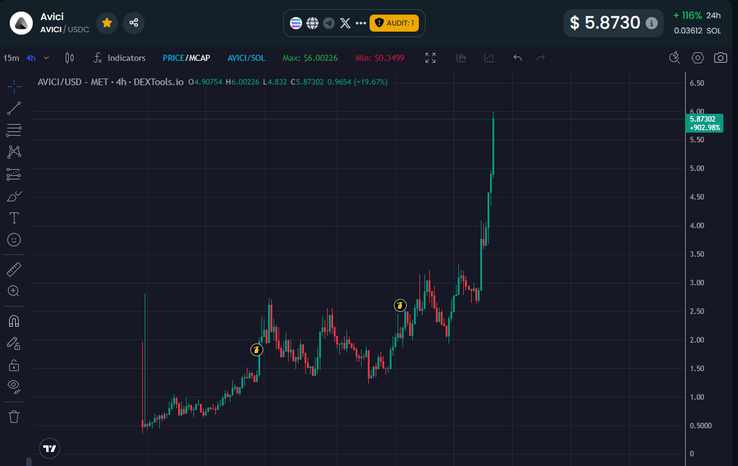The width and height of the screenshot is (738, 466).
Task: Open the emoji icons tool
Action: [14, 239]
